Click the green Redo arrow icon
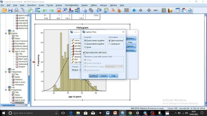This screenshot has width=207, height=116. pos(51,10)
